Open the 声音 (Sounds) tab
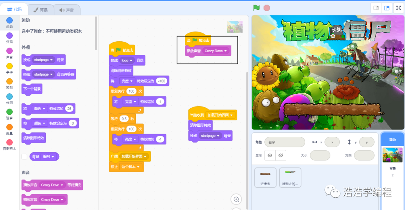 click(67, 10)
